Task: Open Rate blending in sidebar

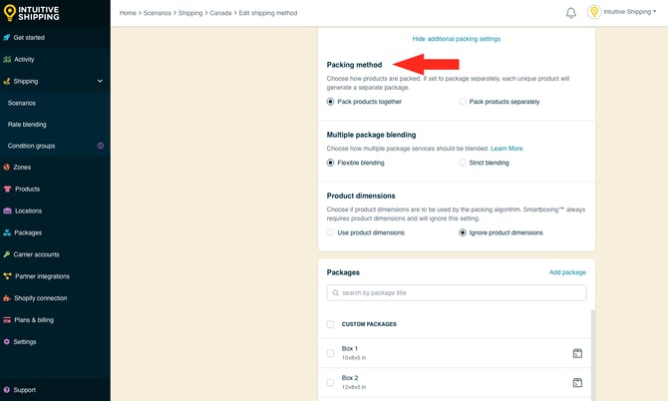Action: 27,125
